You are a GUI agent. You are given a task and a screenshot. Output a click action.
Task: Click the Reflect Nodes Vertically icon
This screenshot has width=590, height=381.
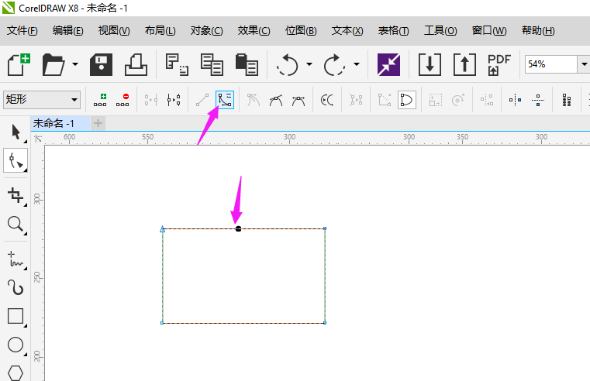538,100
